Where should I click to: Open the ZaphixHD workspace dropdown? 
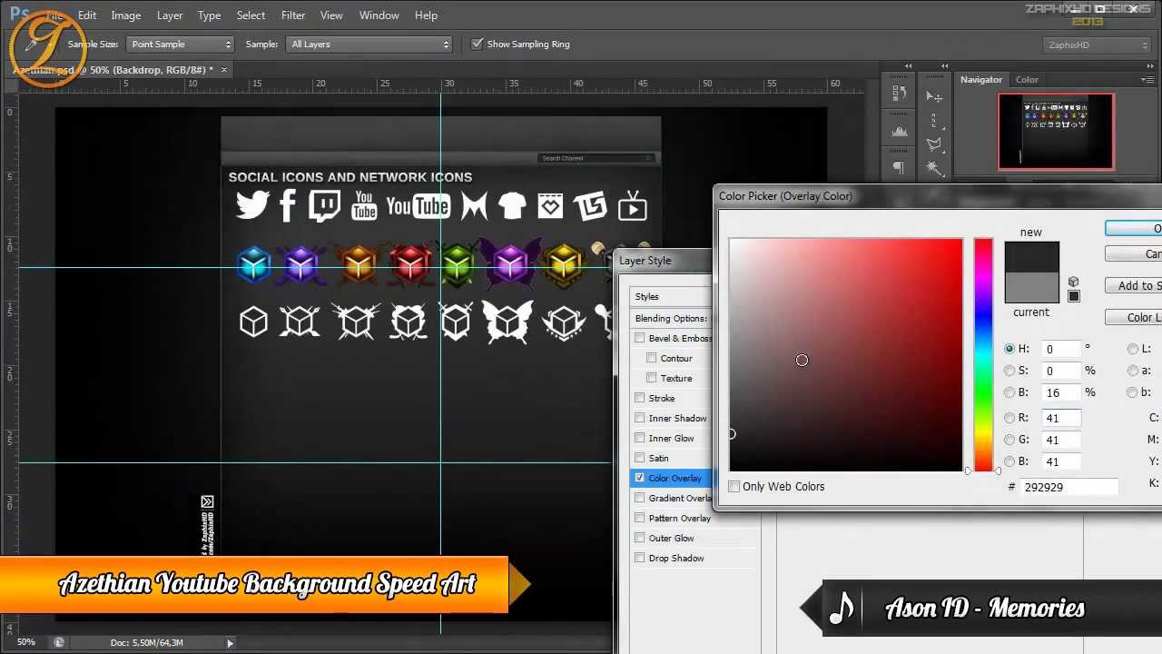(x=1097, y=45)
